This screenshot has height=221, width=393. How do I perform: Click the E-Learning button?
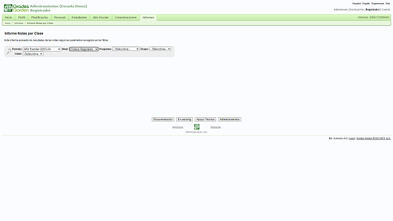click(x=184, y=119)
